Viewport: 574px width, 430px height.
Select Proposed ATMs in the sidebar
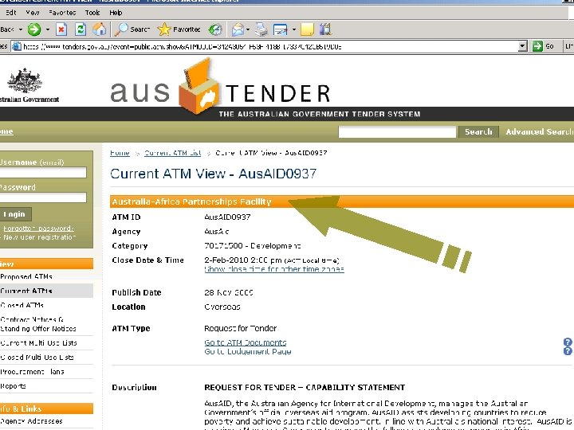click(26, 276)
